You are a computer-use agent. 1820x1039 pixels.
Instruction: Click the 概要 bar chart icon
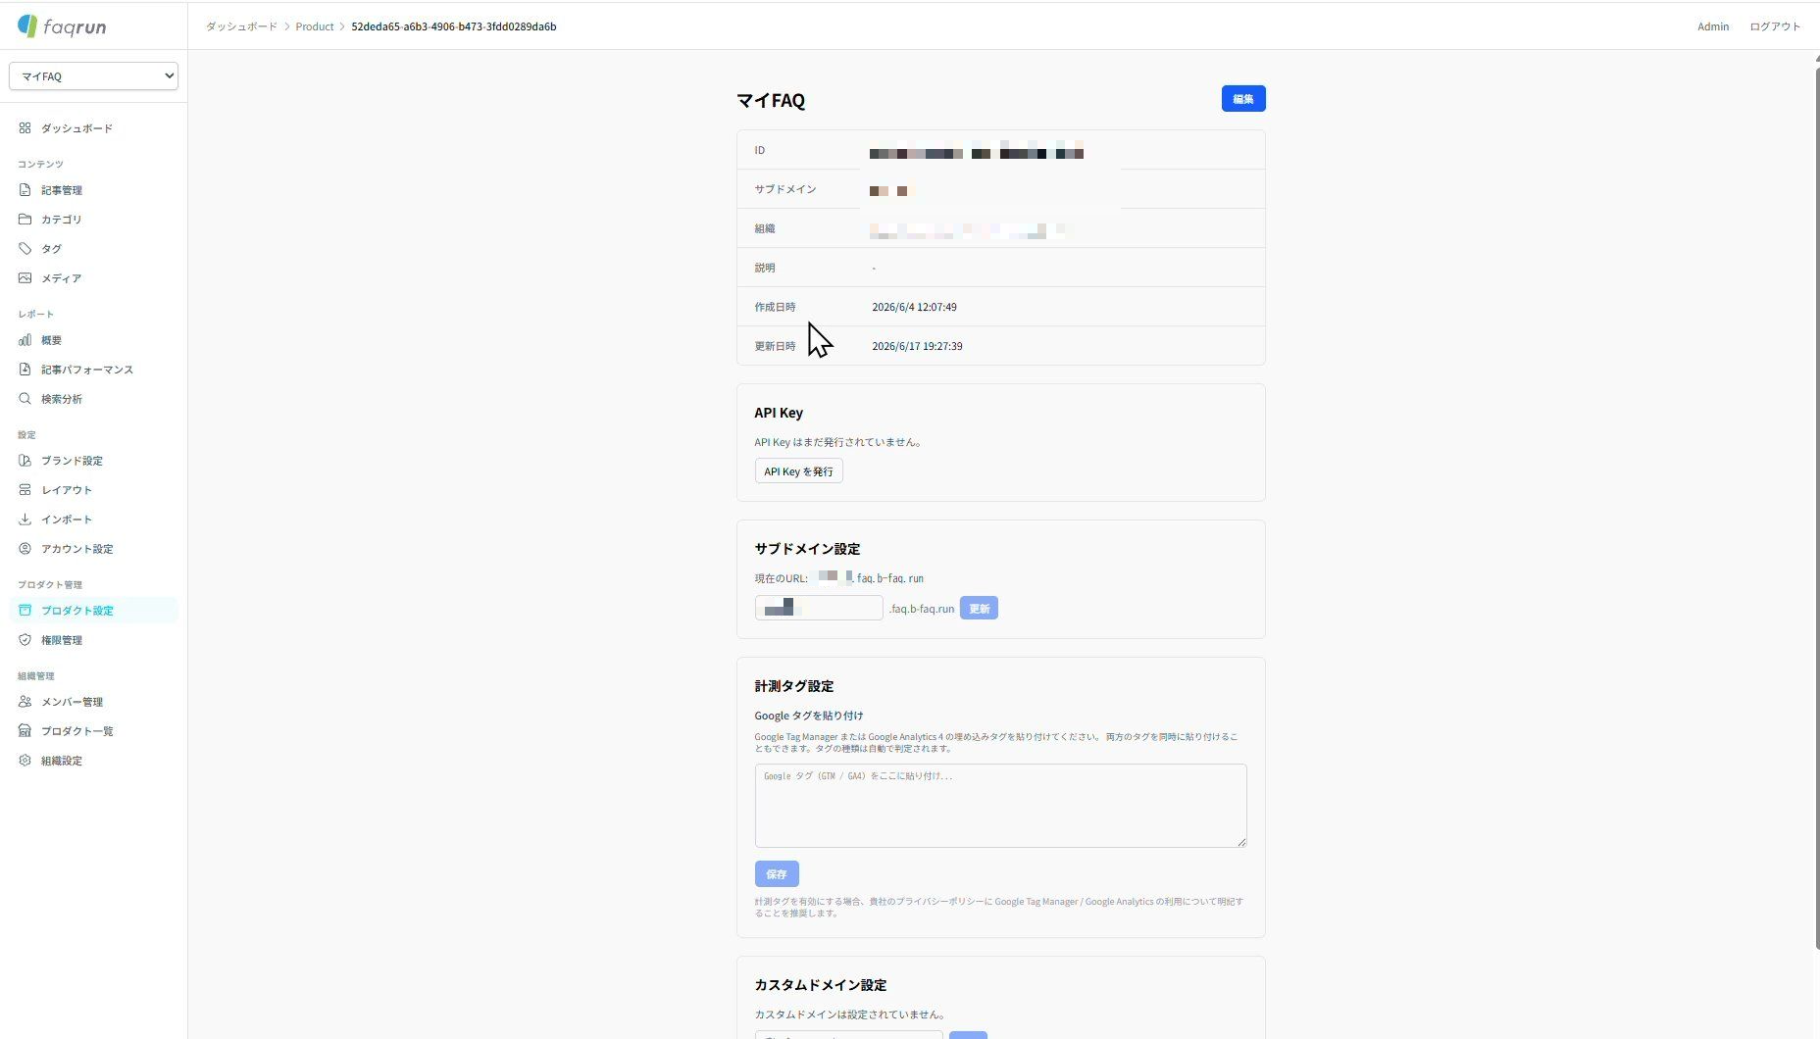coord(25,340)
